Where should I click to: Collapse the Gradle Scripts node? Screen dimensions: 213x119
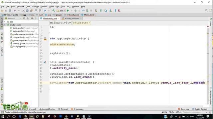5,25
